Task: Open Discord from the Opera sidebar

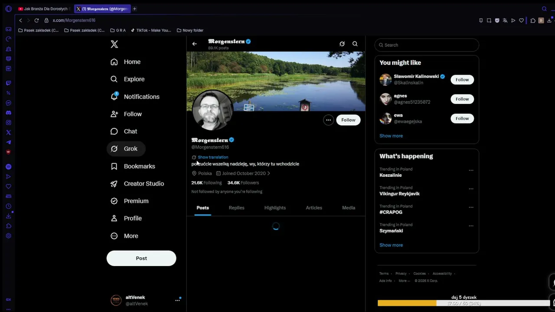Action: pos(8,113)
